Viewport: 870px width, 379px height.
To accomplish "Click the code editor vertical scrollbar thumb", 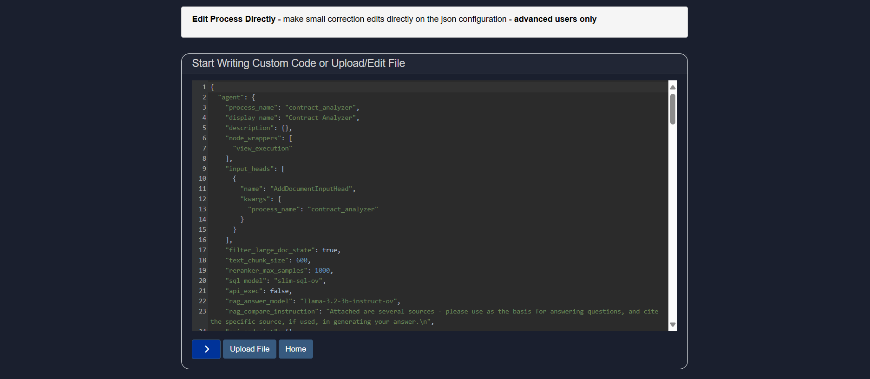I will (672, 110).
